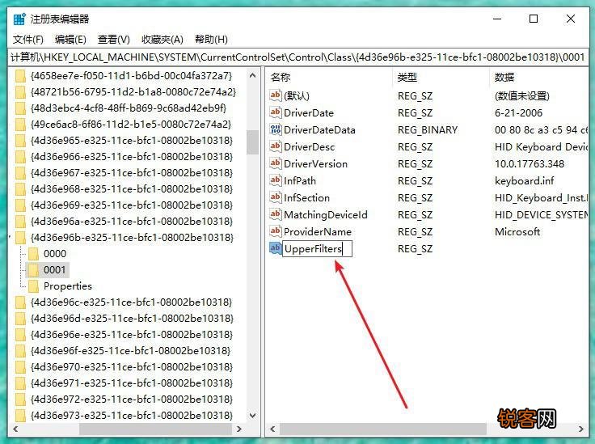Viewport: 595px width, 444px height.
Task: Select the {4d36e971-e325-11ce-bfc1-08002be10318} key
Action: (131, 383)
